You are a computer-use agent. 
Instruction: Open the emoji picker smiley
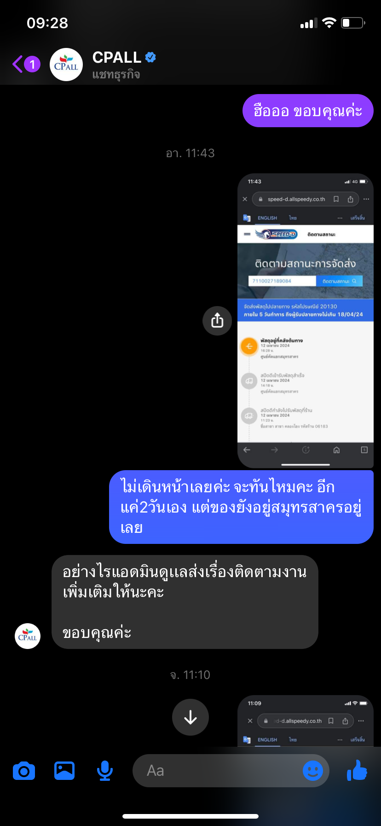(x=313, y=771)
